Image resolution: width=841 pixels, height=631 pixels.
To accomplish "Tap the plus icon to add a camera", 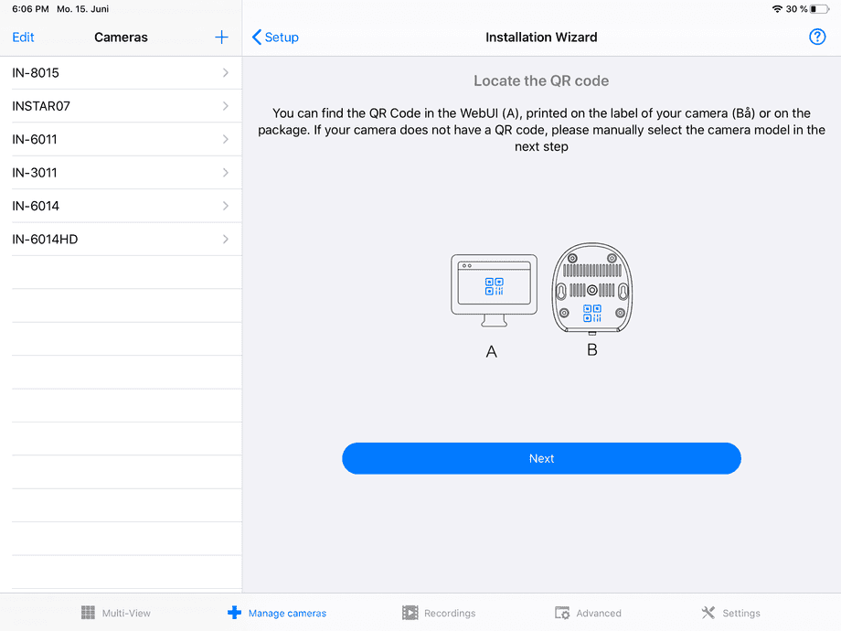I will (221, 37).
